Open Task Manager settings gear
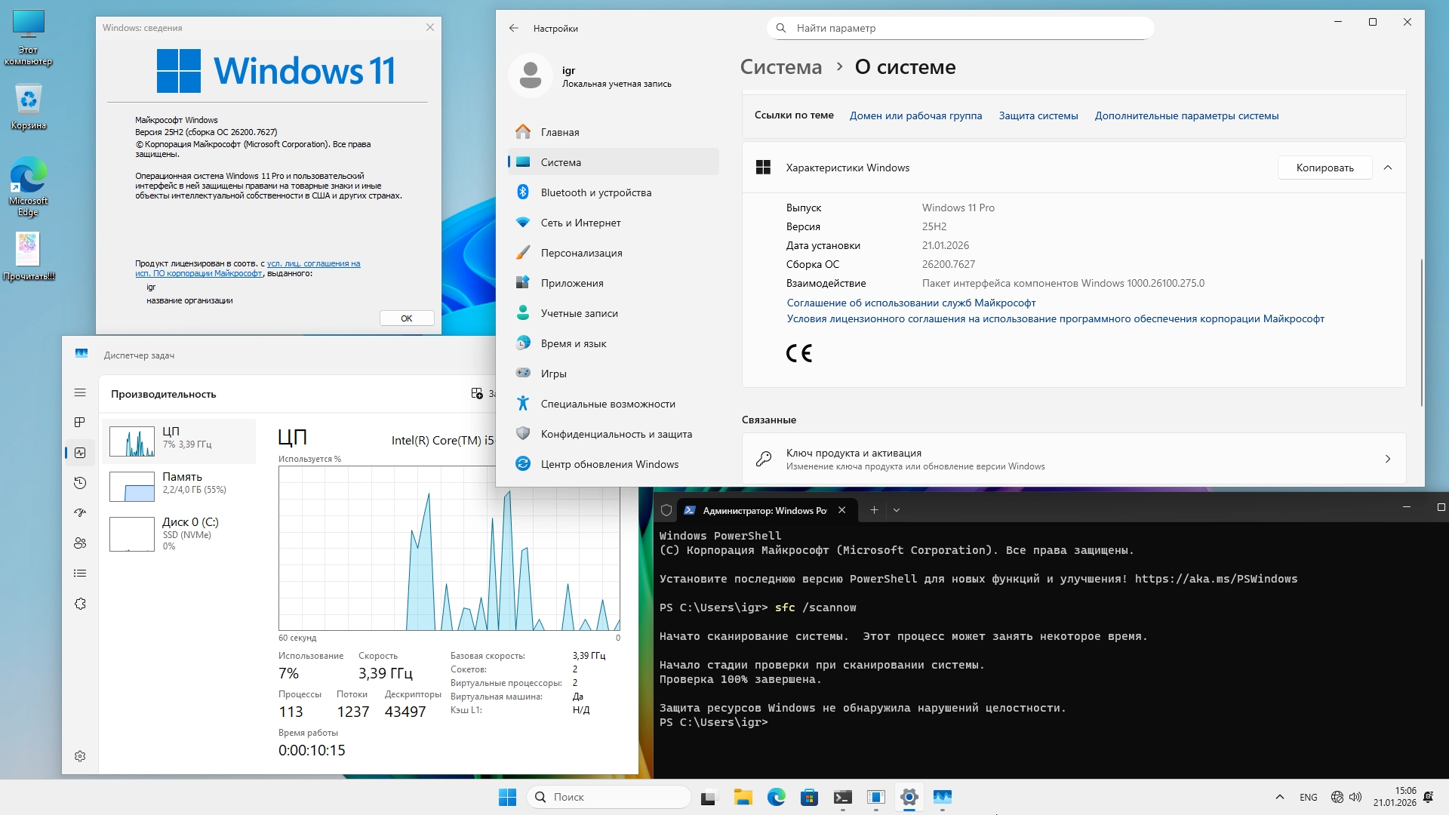 80,756
